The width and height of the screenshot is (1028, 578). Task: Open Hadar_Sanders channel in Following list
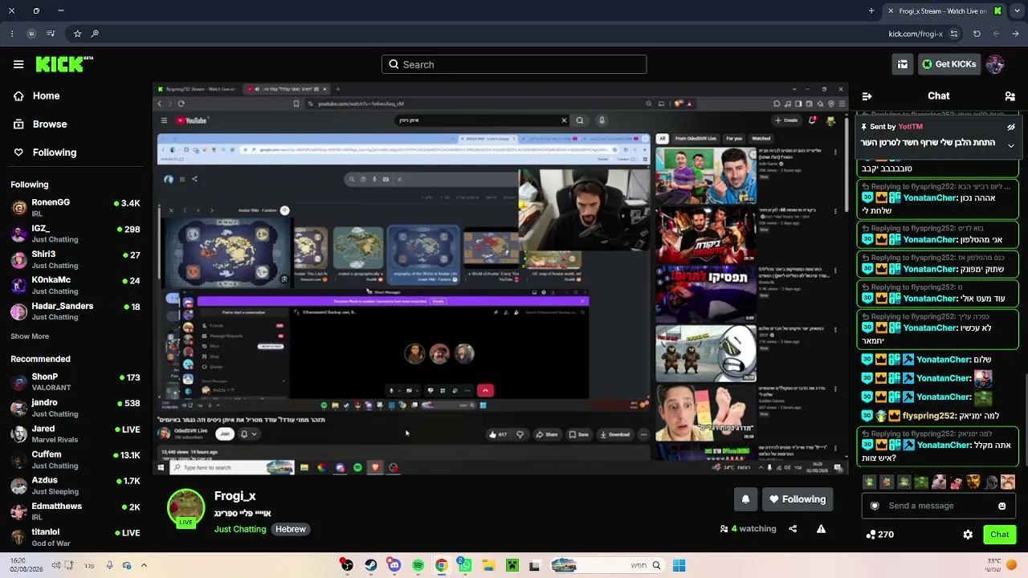pyautogui.click(x=75, y=311)
